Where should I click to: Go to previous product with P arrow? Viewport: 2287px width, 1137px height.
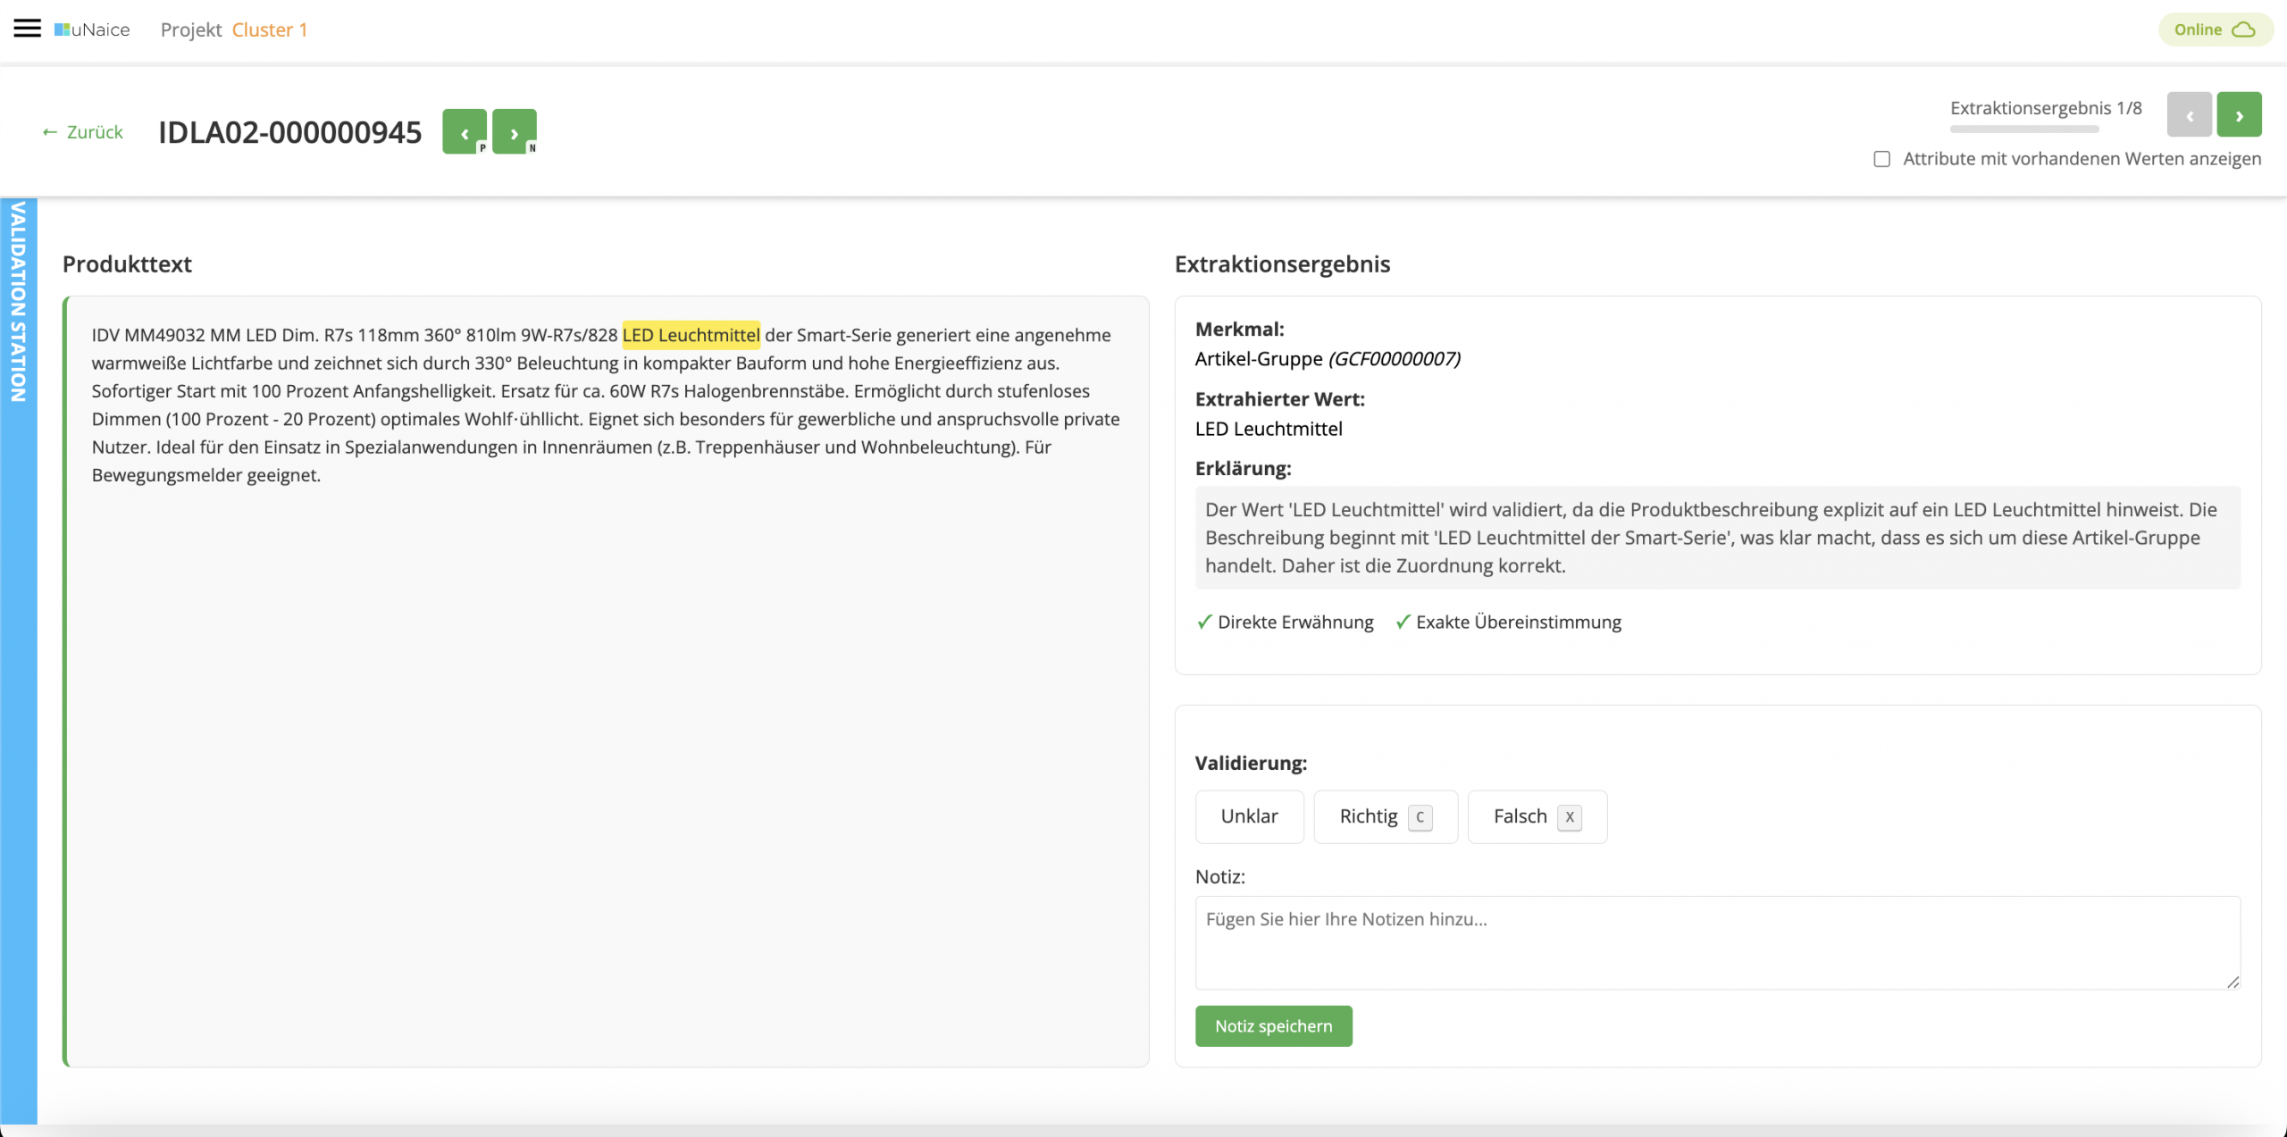[465, 132]
